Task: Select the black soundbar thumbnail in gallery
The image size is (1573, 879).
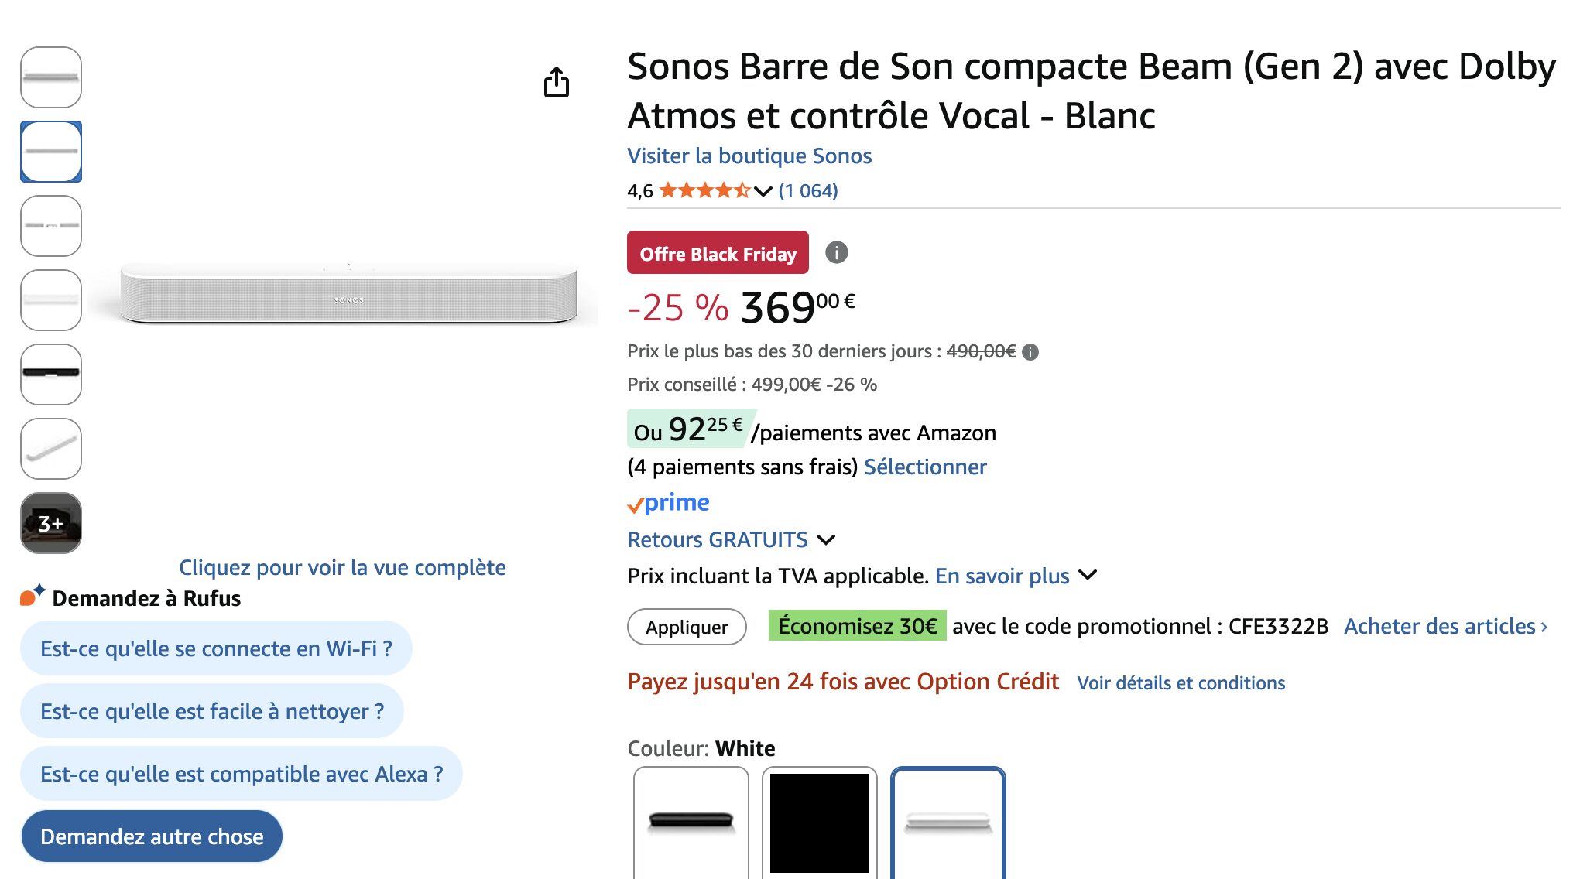Action: pos(51,375)
